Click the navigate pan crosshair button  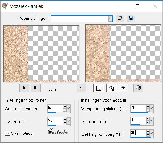click(x=81, y=88)
